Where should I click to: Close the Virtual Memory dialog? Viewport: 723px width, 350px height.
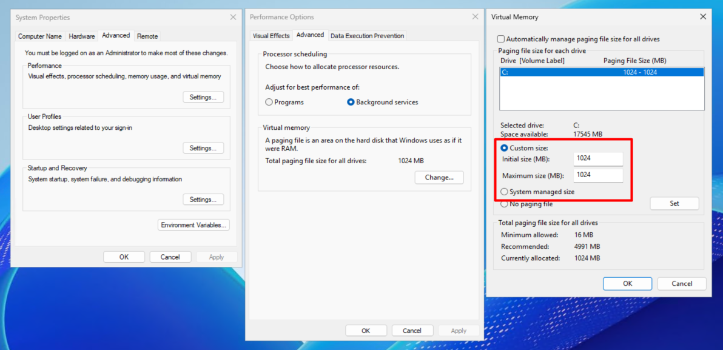[x=703, y=17]
